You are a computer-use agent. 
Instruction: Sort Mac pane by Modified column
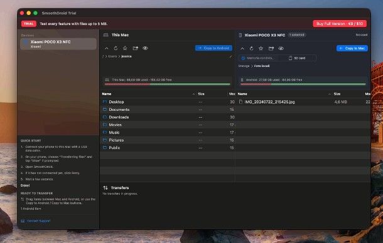tap(232, 94)
